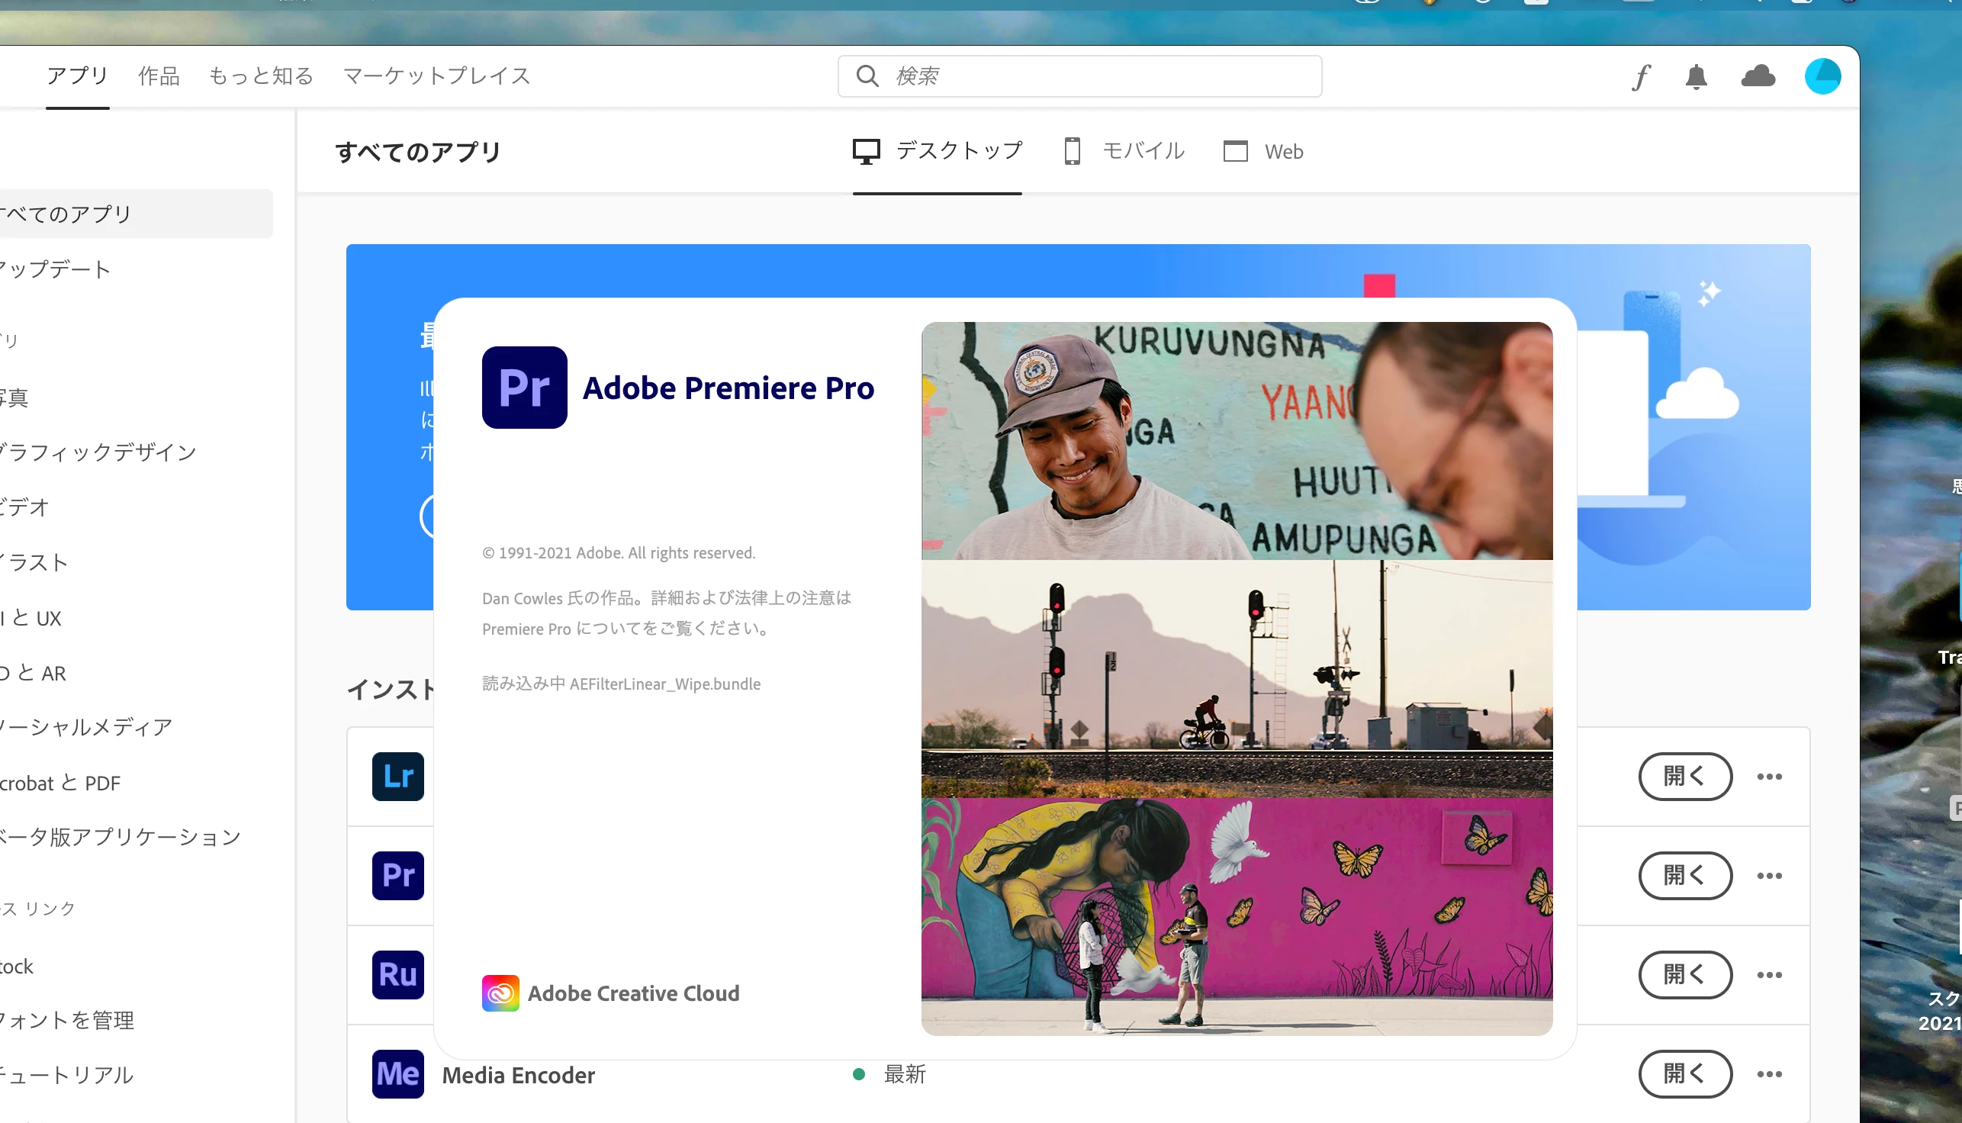Open the account profile avatar

point(1822,76)
